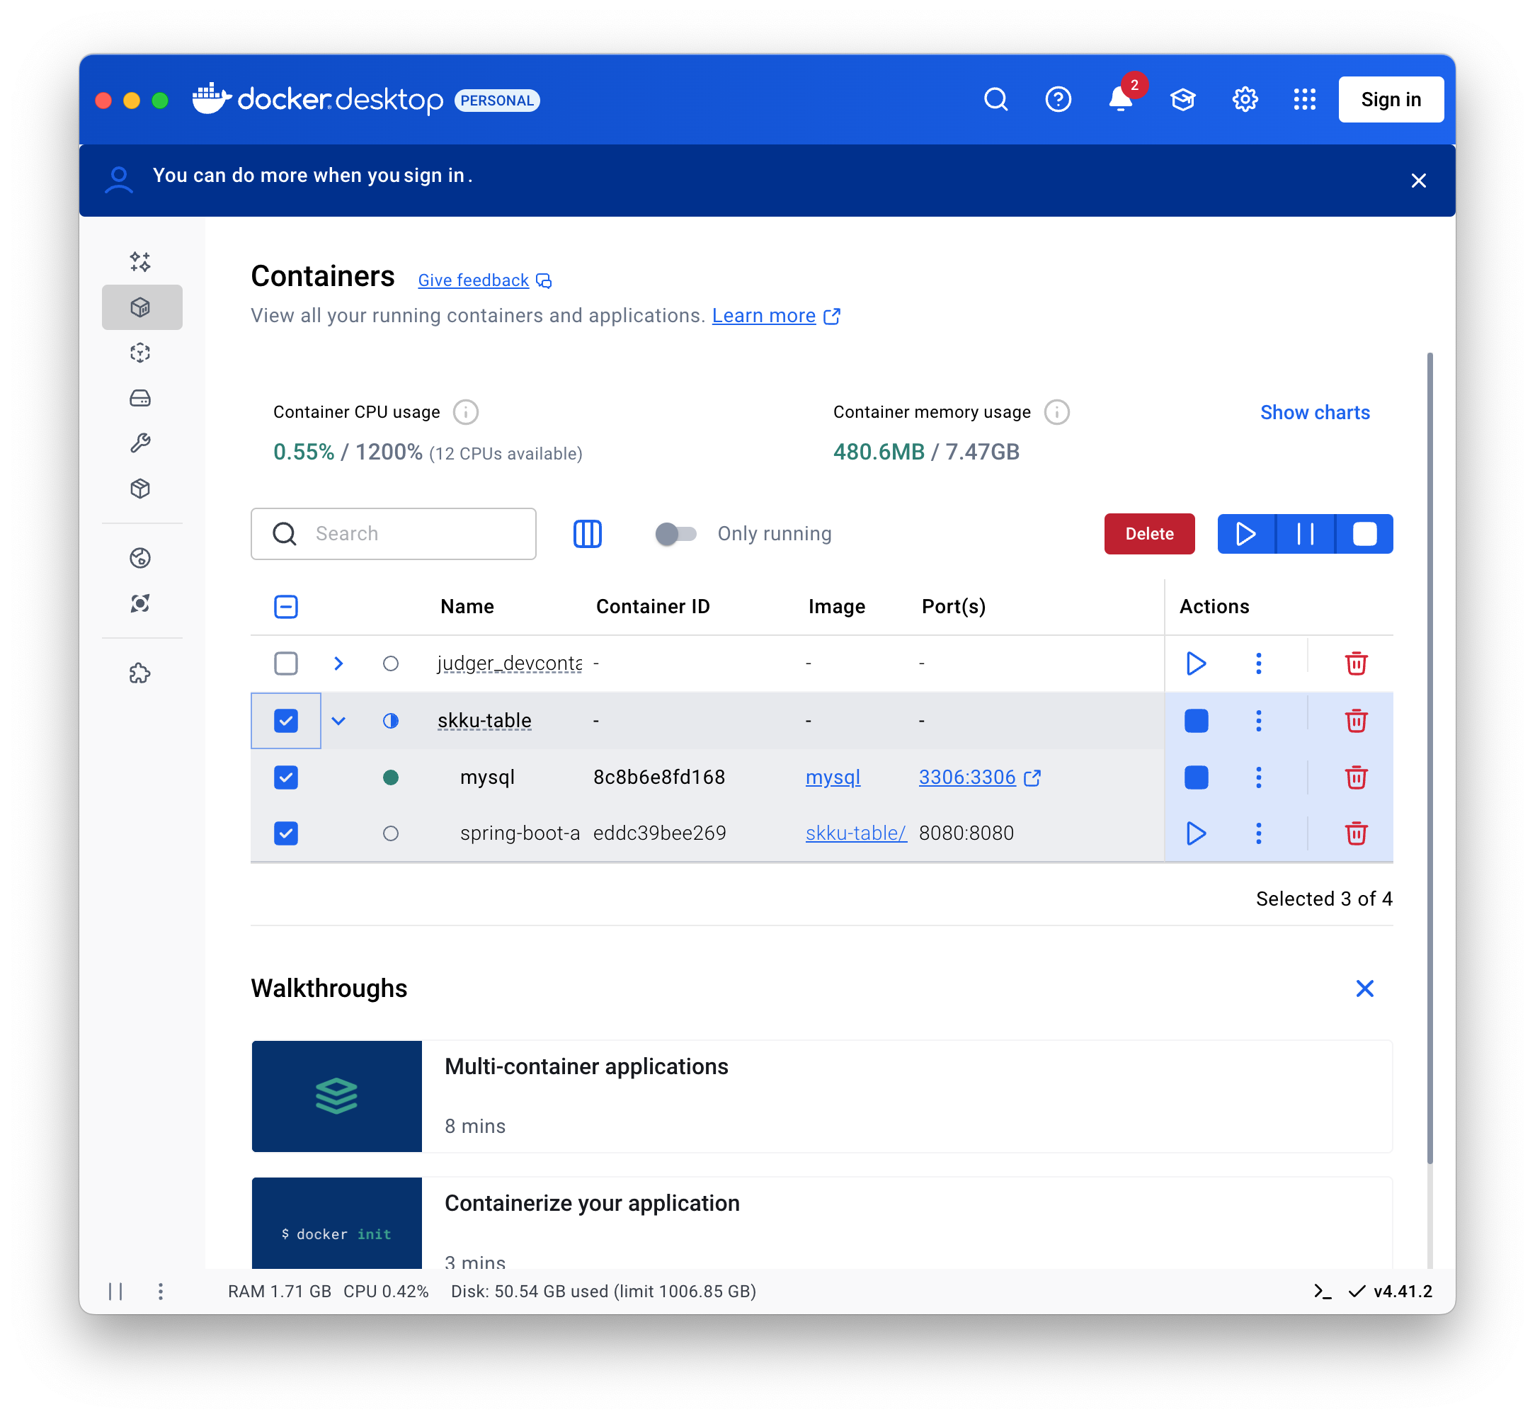1535x1419 pixels.
Task: Click the manage columns icon
Action: point(587,534)
